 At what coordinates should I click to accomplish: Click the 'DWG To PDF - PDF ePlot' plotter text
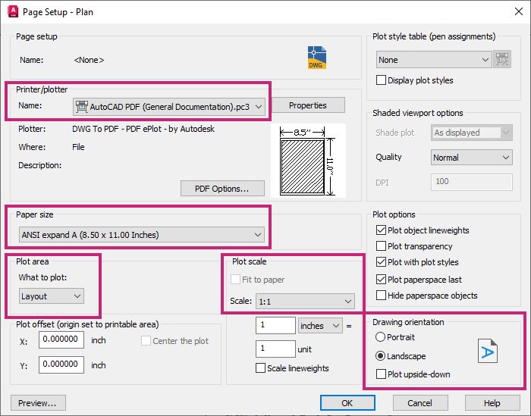coord(143,129)
